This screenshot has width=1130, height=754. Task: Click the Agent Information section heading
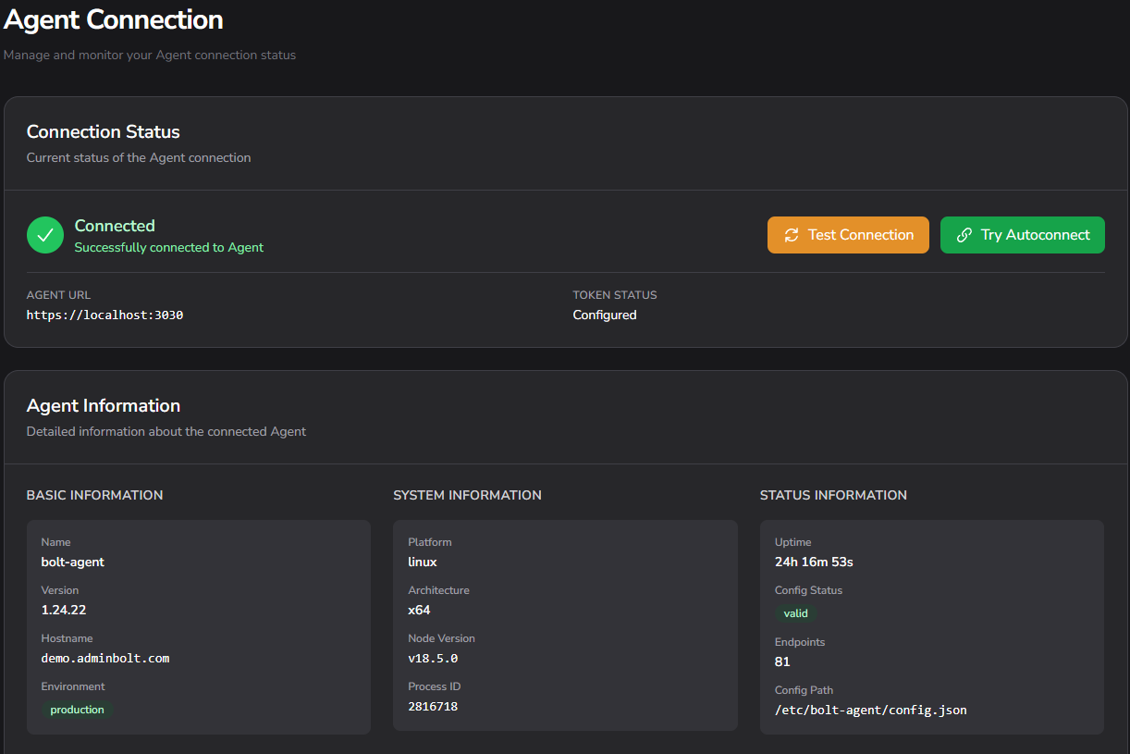click(103, 405)
